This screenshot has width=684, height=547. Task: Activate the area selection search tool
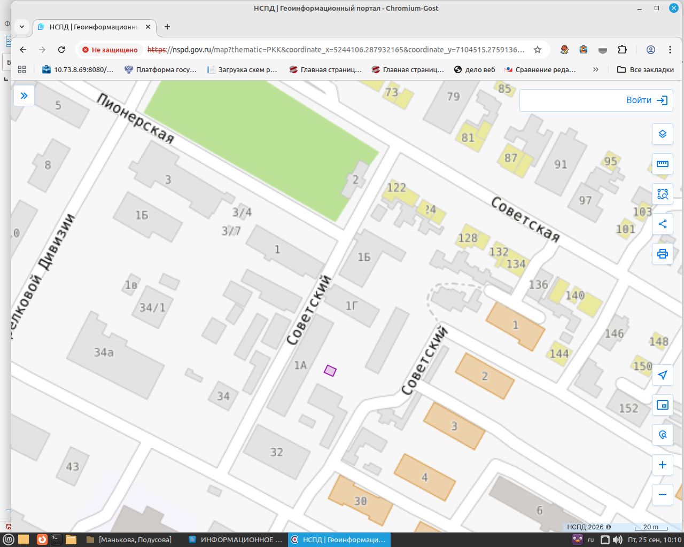click(663, 194)
